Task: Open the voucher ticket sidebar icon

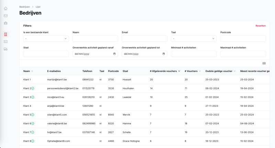Action: 5,42
